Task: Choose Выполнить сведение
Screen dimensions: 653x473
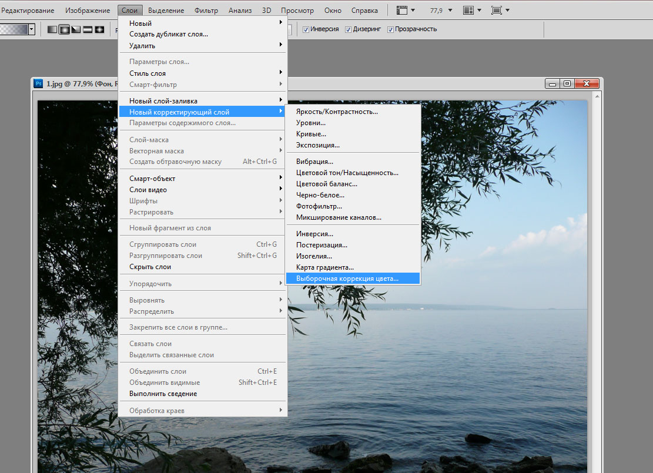Action: point(202,394)
